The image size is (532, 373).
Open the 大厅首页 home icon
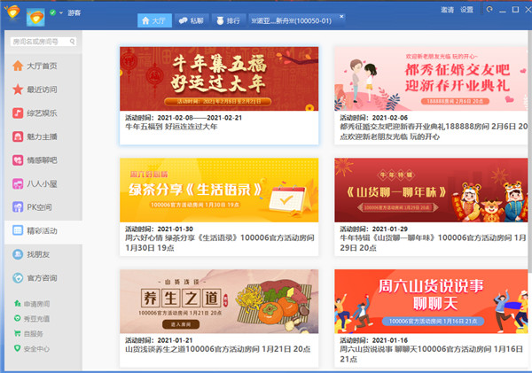18,66
